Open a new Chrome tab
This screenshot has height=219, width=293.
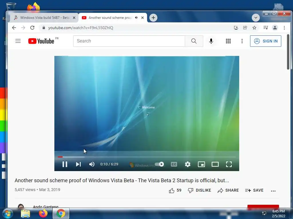click(153, 18)
